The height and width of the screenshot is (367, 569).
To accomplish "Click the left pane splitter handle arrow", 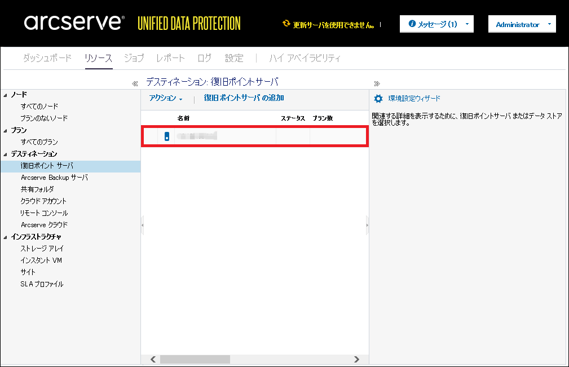I will coord(142,225).
